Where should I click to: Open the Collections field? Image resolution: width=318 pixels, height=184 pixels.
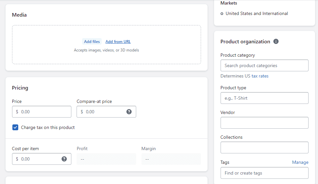[265, 148]
